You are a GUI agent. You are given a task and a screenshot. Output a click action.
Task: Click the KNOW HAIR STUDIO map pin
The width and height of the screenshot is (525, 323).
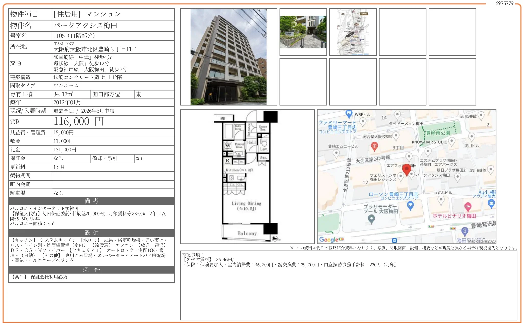point(452,141)
